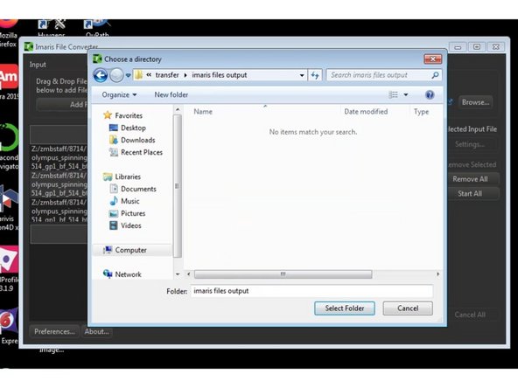
Task: Click navigation pane scroll down arrow
Action: 178,274
